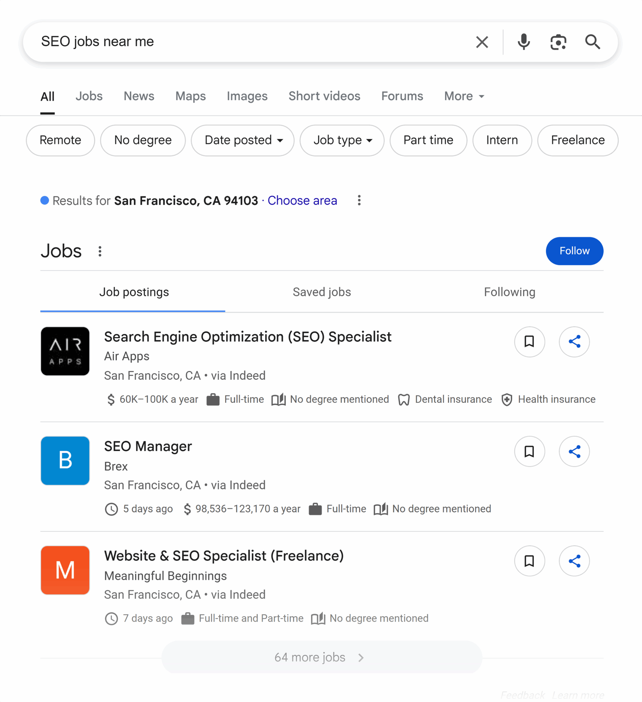Click the magnifying glass search icon
The width and height of the screenshot is (642, 702).
(x=592, y=42)
